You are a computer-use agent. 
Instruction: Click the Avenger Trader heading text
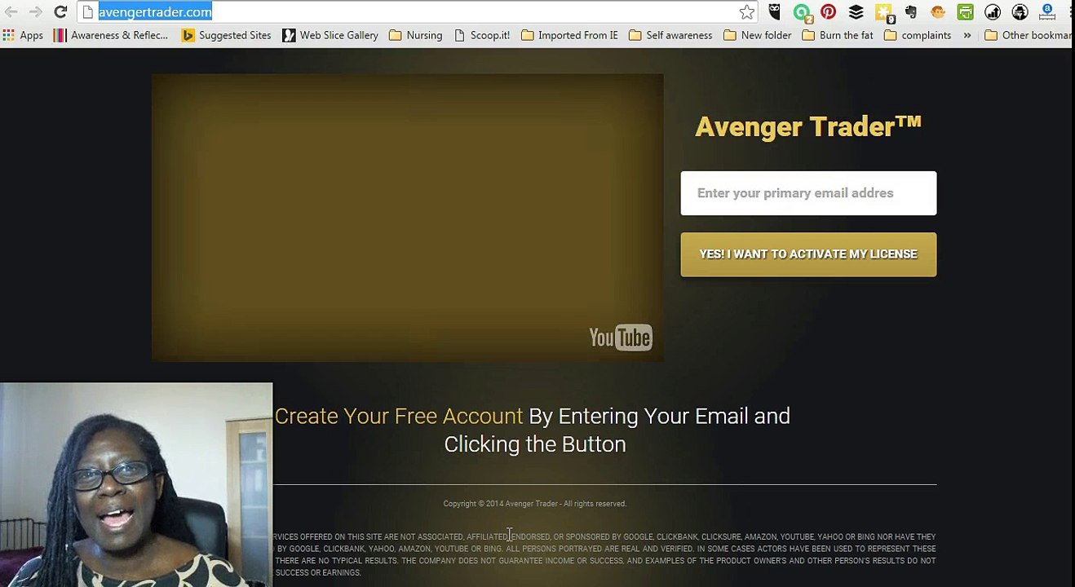tap(808, 126)
